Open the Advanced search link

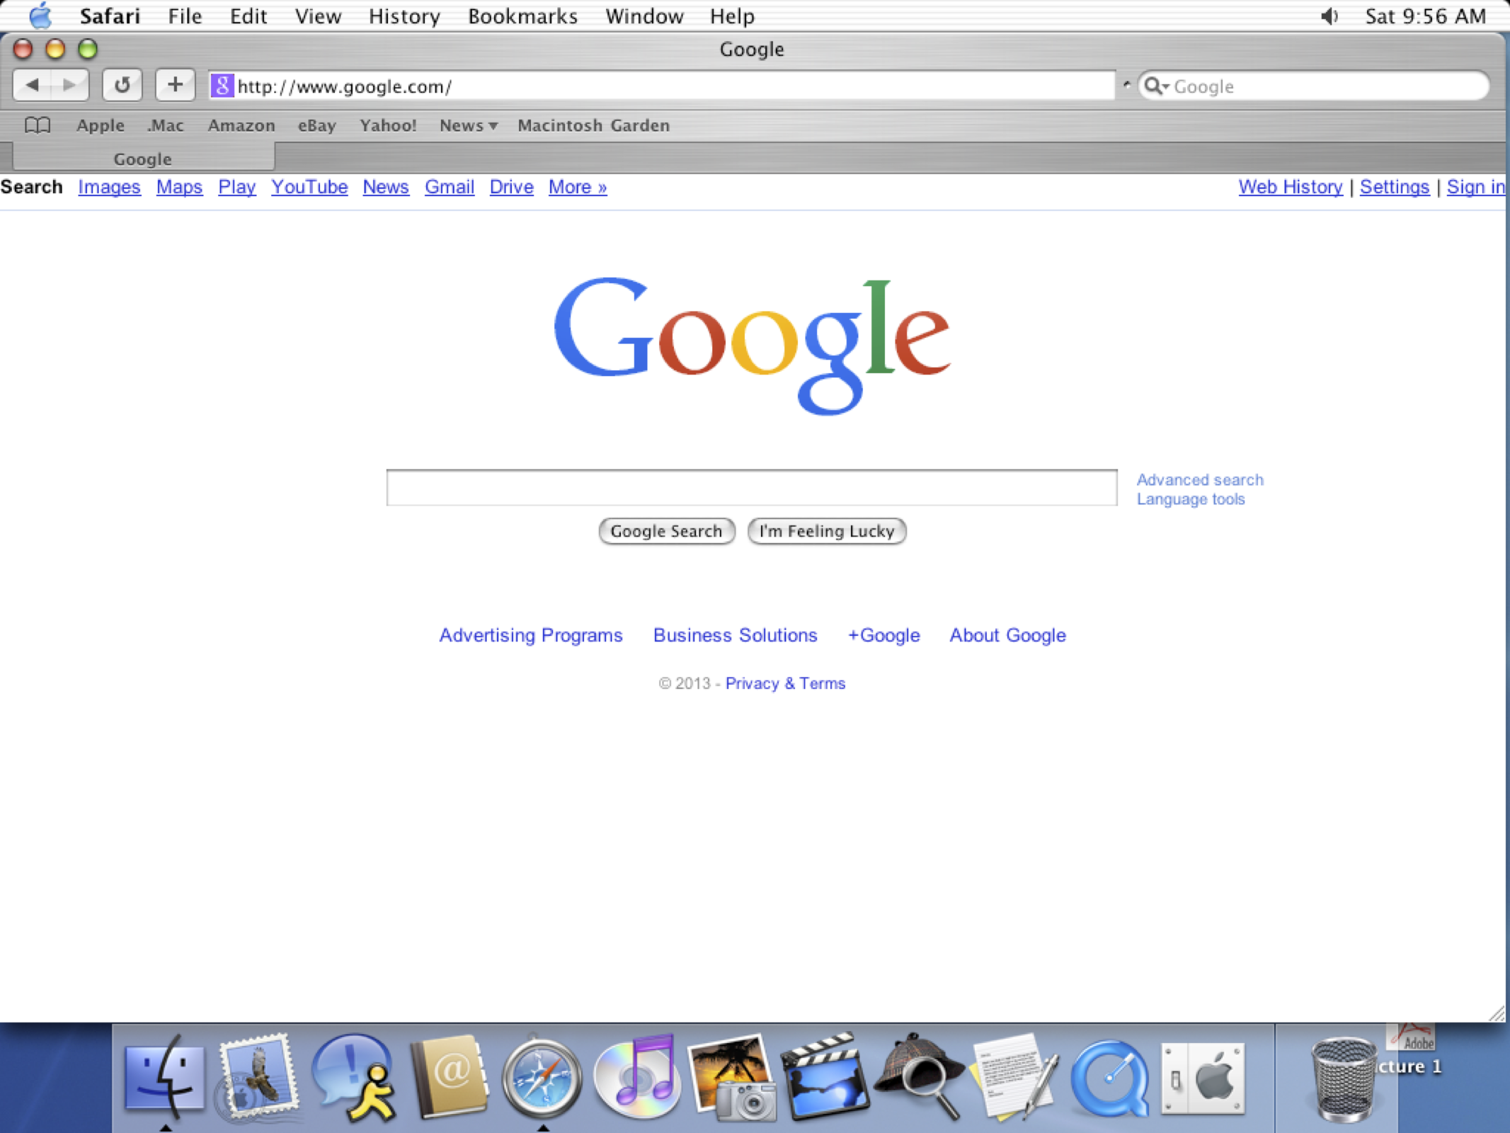point(1200,479)
